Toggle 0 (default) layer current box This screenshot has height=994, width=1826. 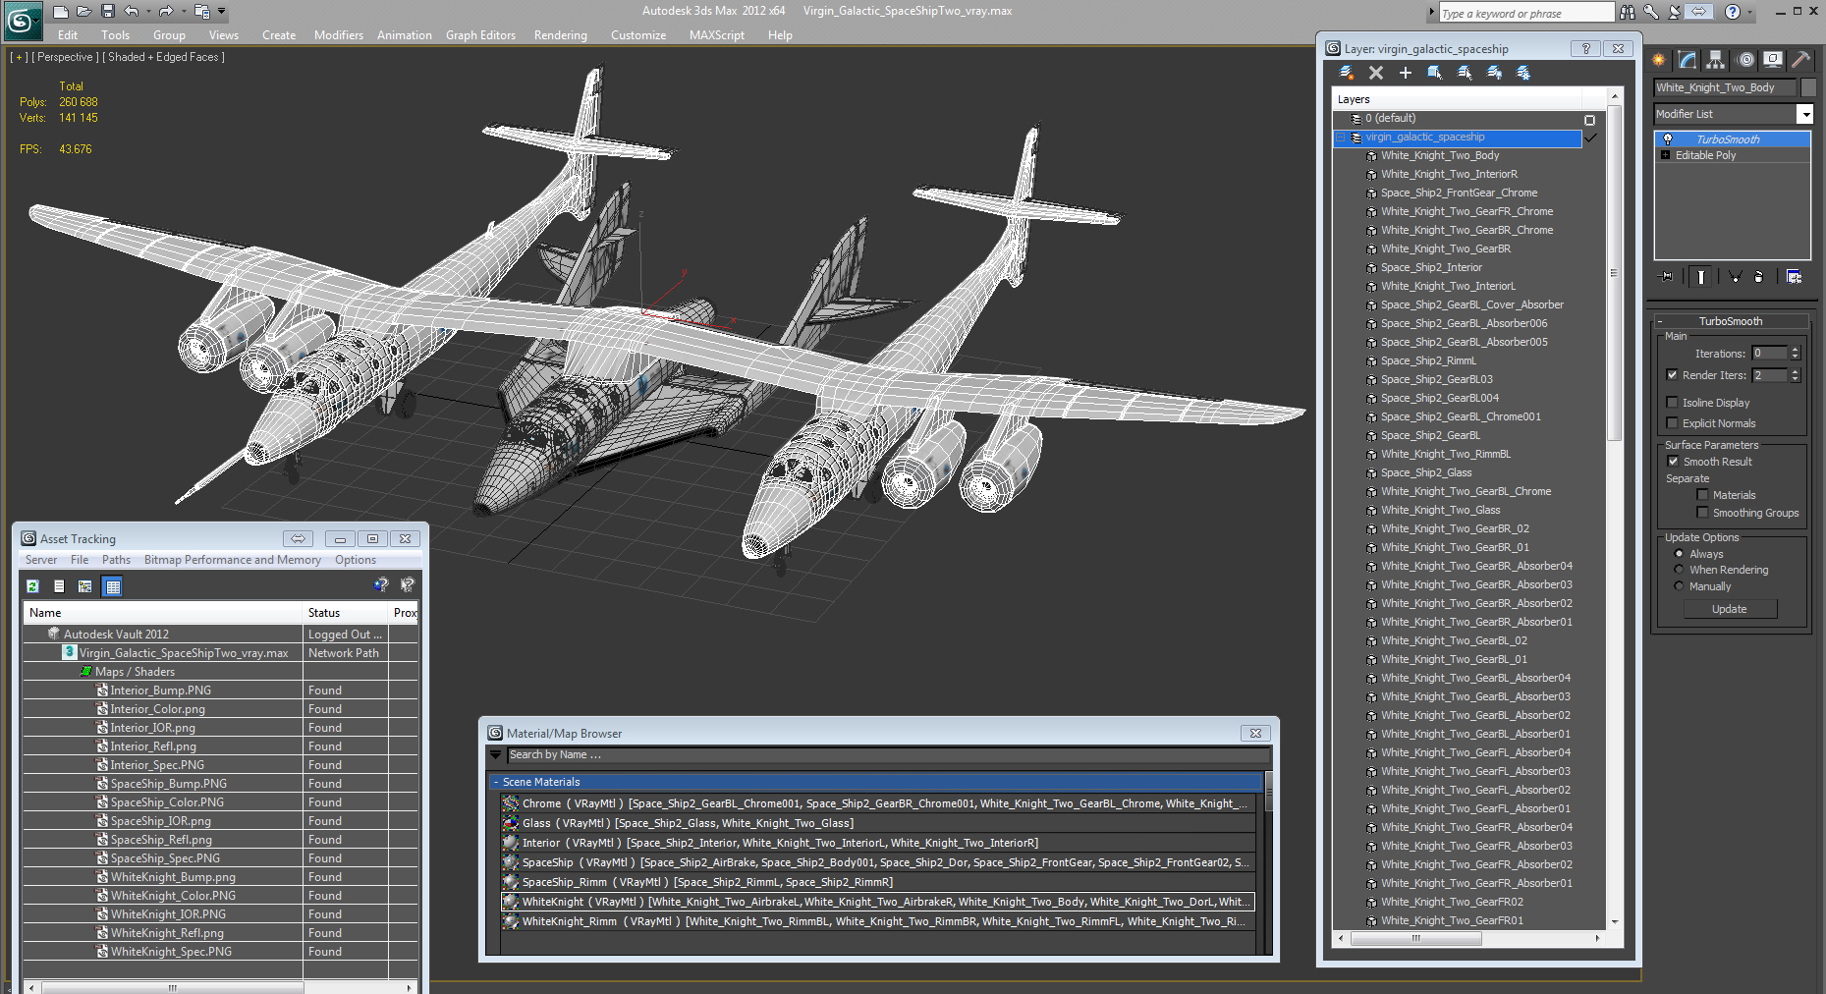click(1589, 120)
